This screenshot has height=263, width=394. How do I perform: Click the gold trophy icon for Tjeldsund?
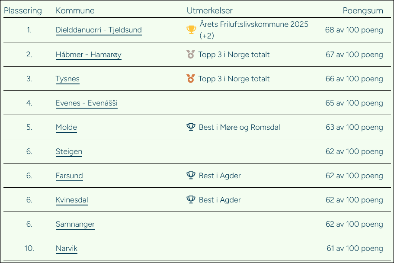191,30
